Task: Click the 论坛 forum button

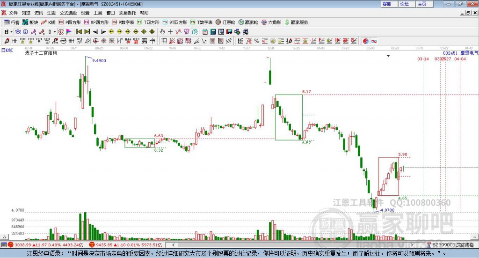Action: 407,4
